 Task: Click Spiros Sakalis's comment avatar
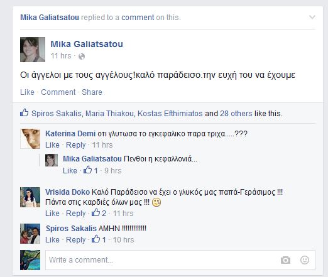coord(30,234)
